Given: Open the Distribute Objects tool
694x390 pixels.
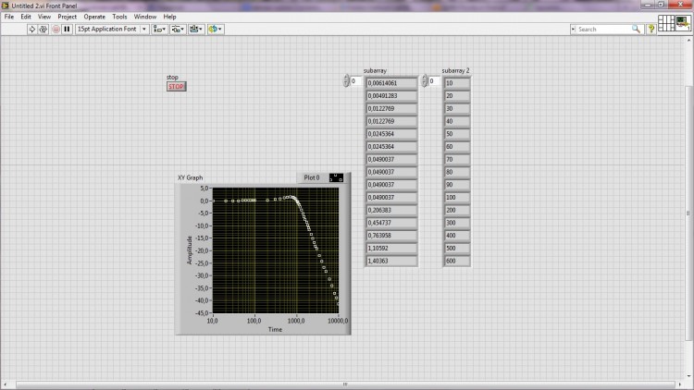Looking at the screenshot, I should click(178, 30).
